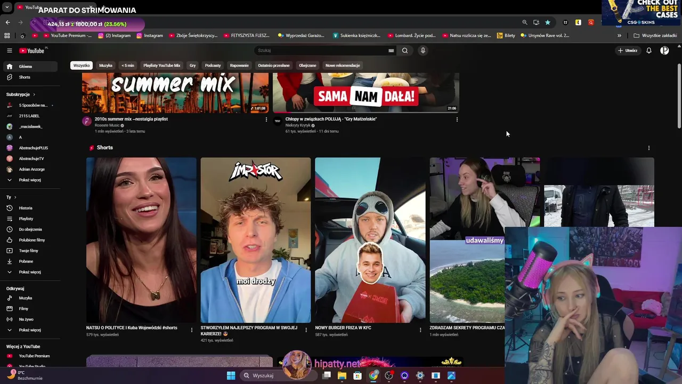Click the search magnifier button
This screenshot has height=384, width=682.
(405, 51)
